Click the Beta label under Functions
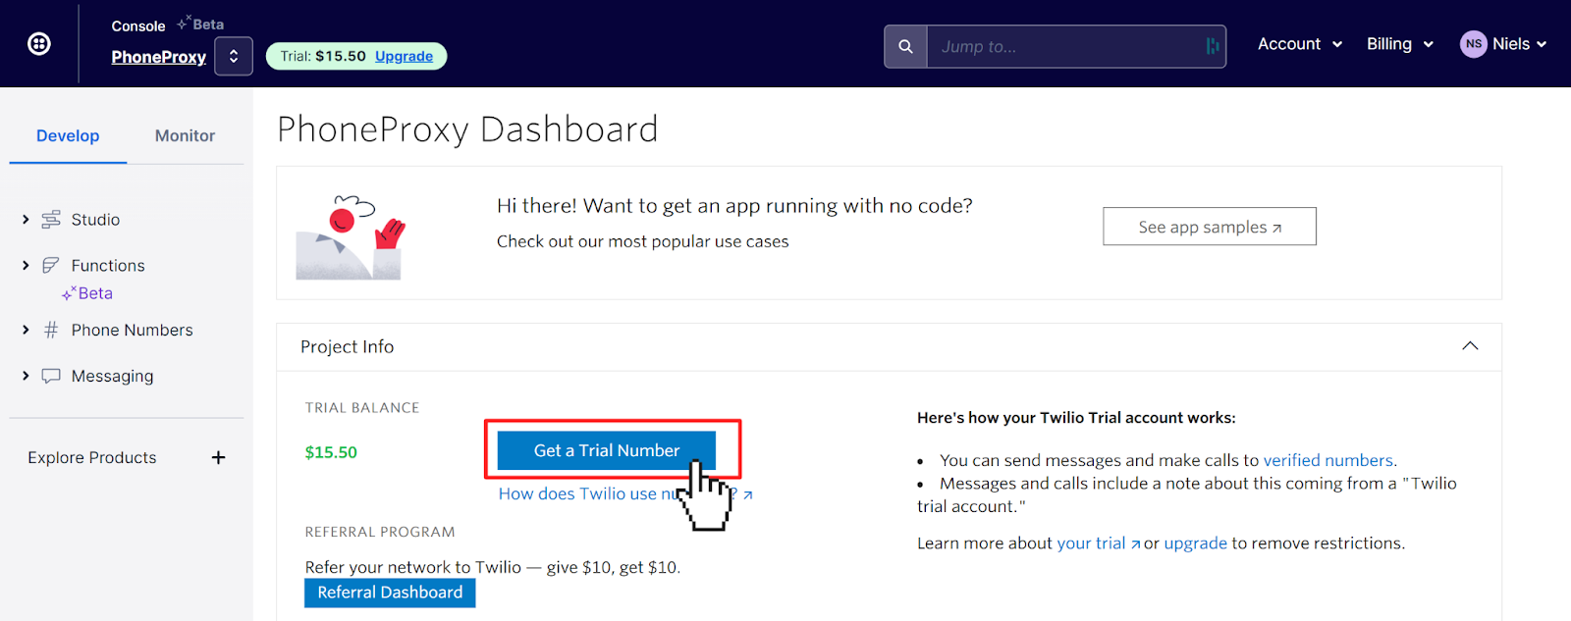 (95, 293)
